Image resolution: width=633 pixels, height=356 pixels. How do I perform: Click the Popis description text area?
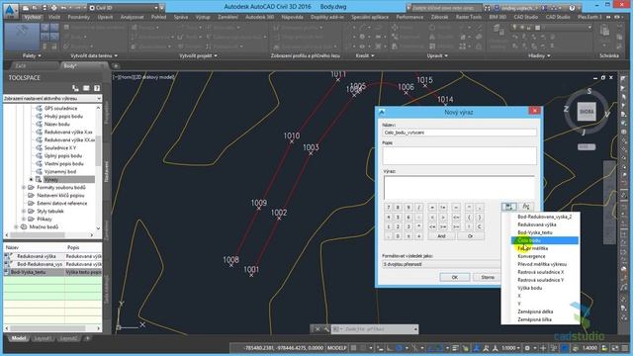coord(459,155)
